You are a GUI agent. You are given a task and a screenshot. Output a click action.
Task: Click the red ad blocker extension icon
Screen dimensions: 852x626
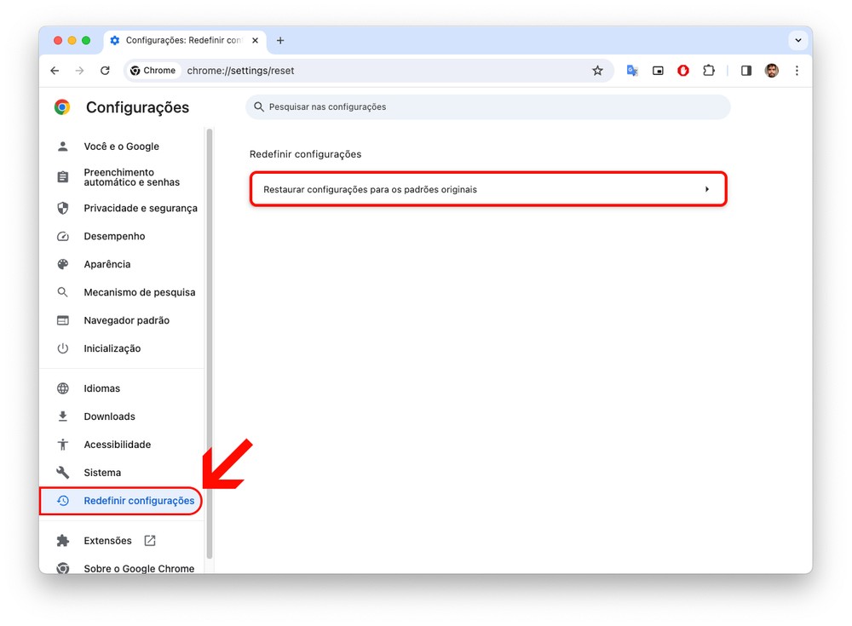point(682,71)
